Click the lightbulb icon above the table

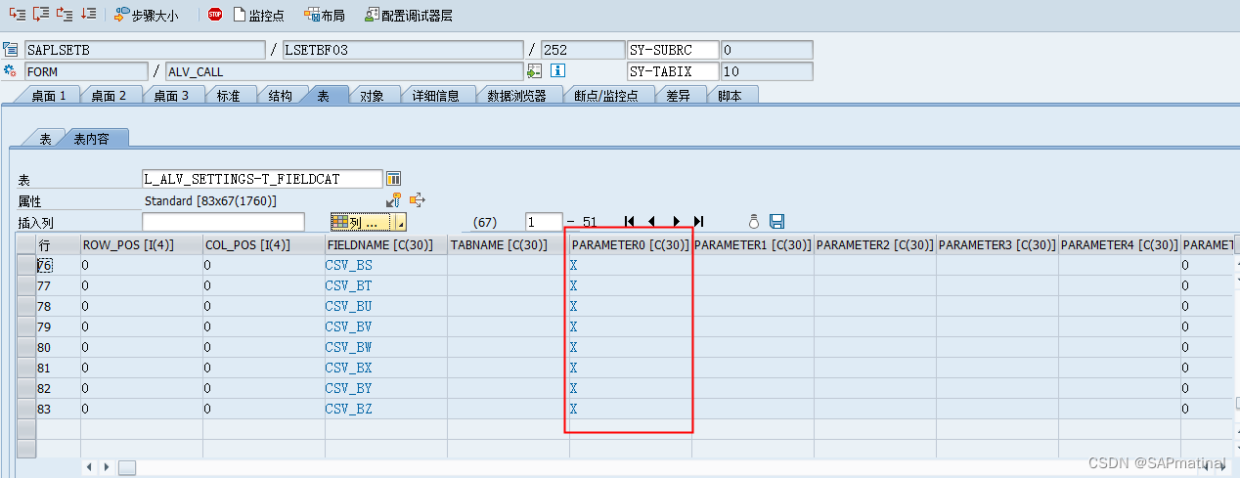754,222
